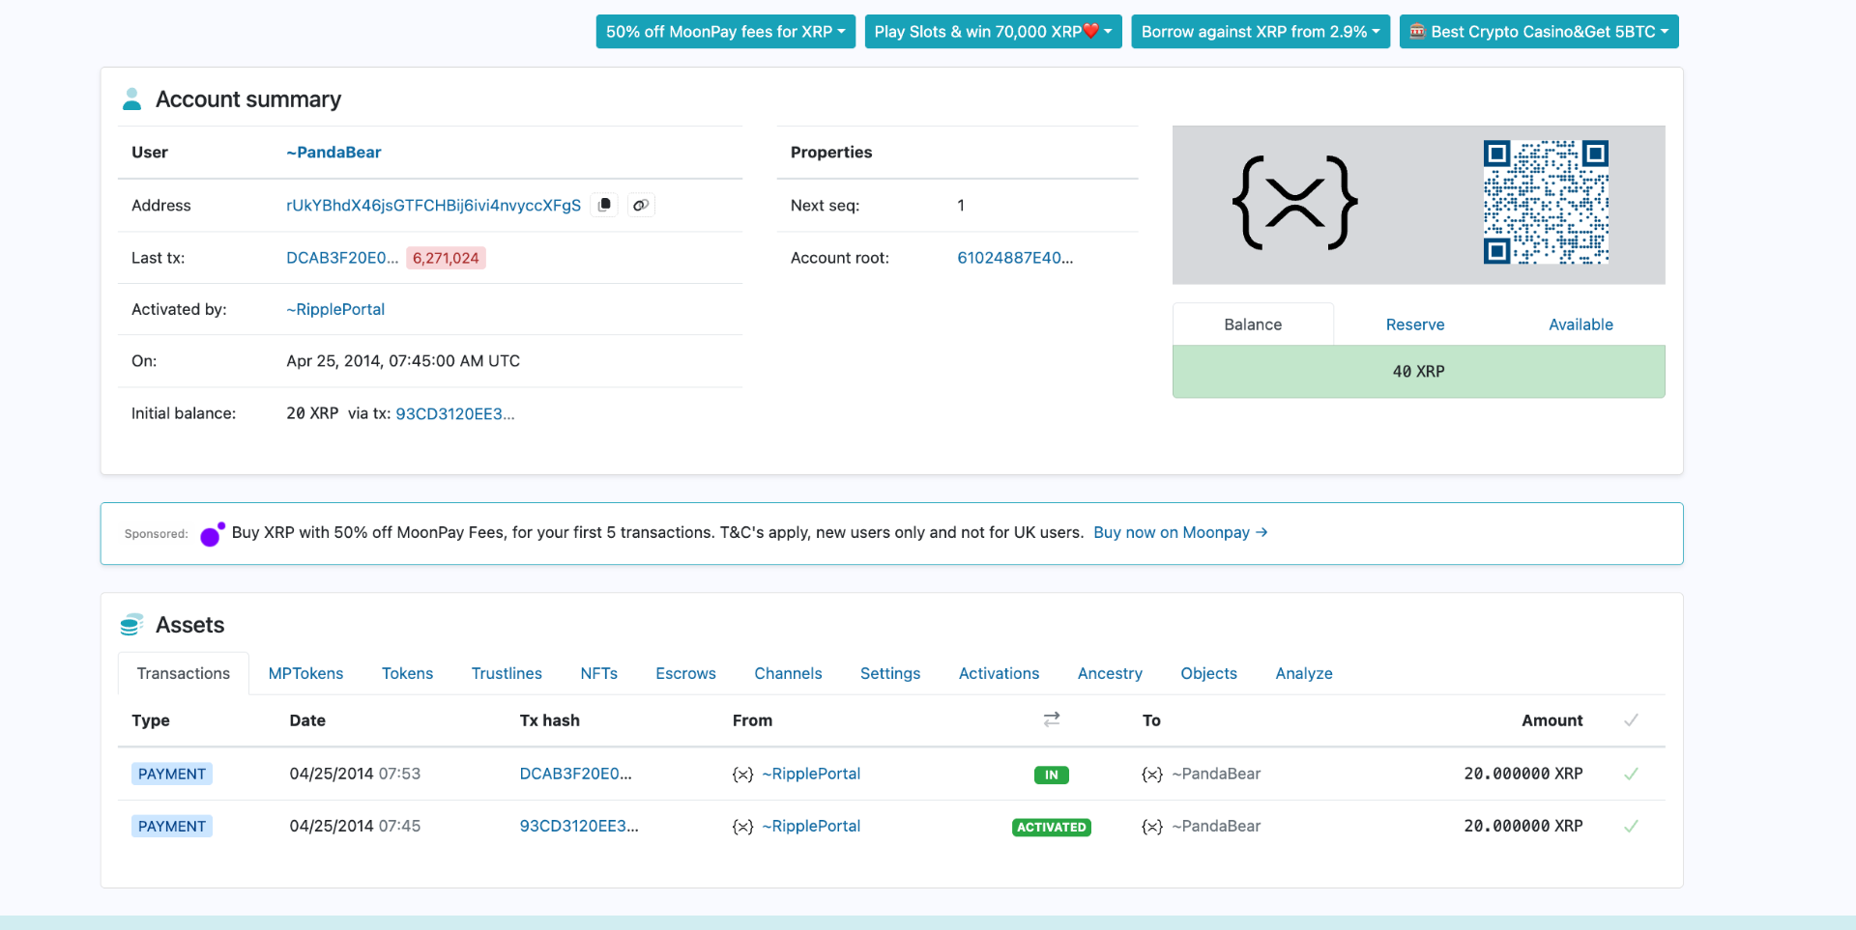
Task: Click the success checkmark on the 07:53 payment
Action: pos(1631,774)
